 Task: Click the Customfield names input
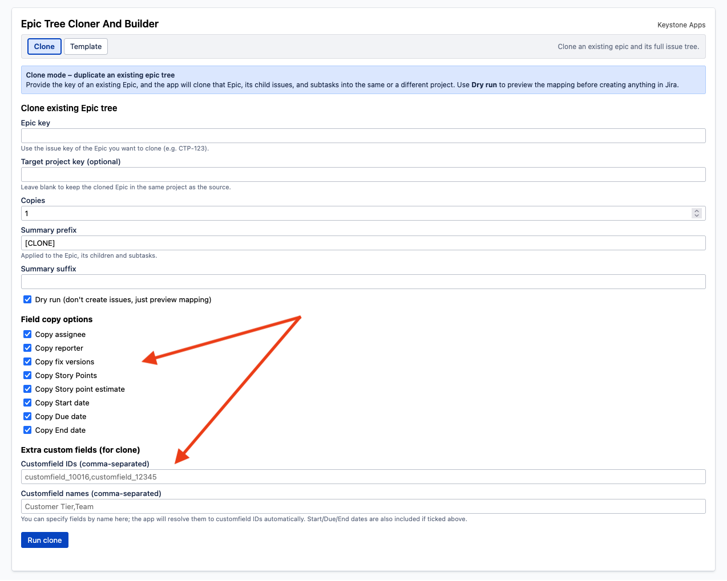363,506
